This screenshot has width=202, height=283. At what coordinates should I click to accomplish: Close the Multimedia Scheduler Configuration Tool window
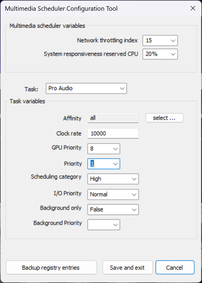[x=193, y=9]
